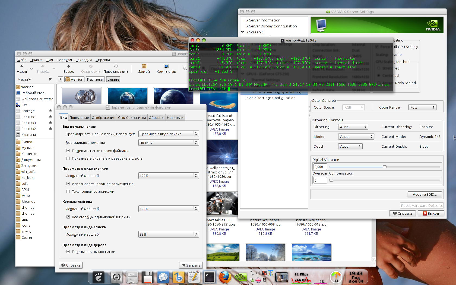Image resolution: width=456 pixels, height=285 pixels.
Task: Click Справка button in NVIDIA settings
Action: tap(403, 213)
